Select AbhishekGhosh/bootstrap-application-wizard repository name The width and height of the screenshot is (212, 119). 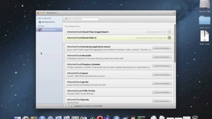(88, 47)
